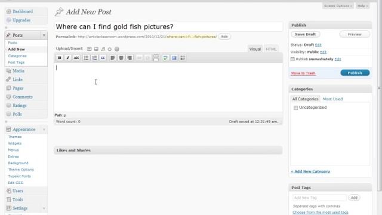Image resolution: width=382 pixels, height=215 pixels.
Task: Apply blockquote formatting
Action: pos(103,58)
